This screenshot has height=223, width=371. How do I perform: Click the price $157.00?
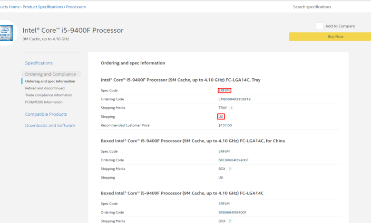pos(225,125)
